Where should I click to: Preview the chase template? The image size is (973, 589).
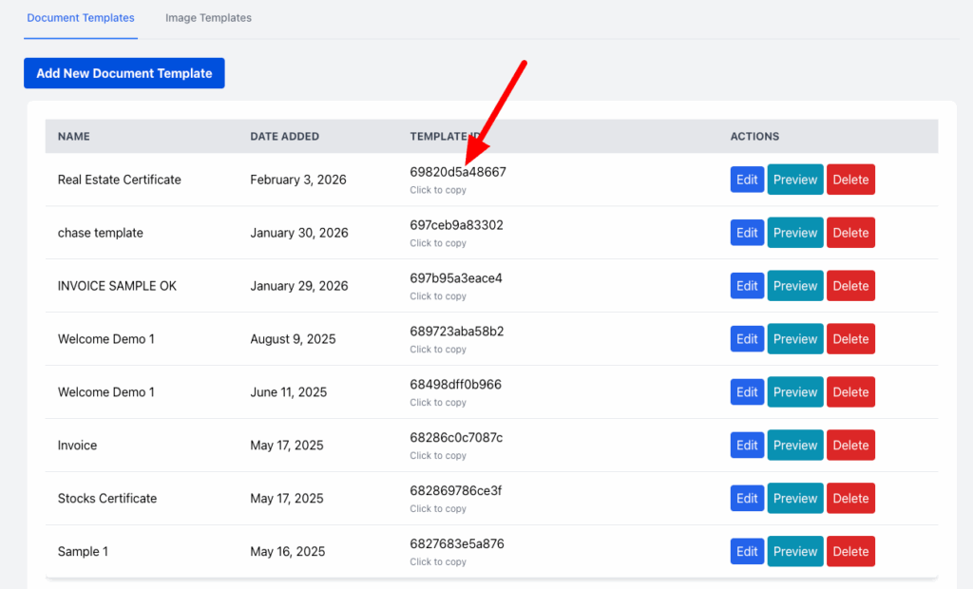click(x=794, y=232)
